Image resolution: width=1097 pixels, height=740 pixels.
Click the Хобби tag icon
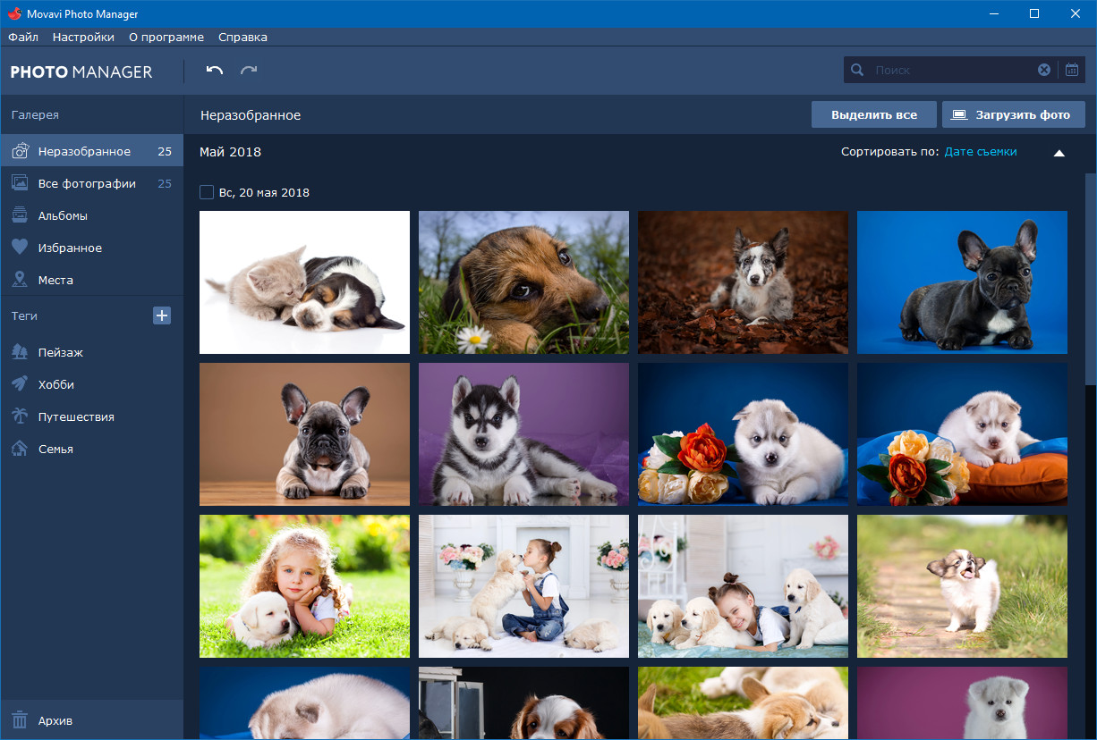20,384
